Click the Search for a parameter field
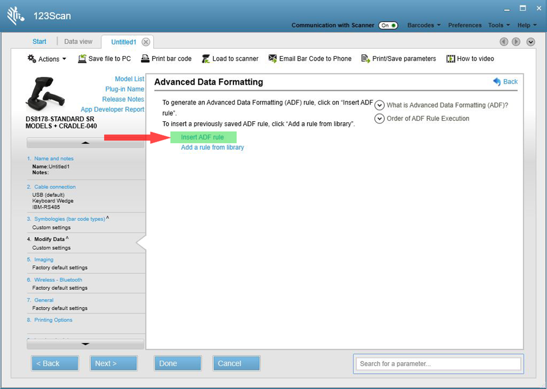Image resolution: width=547 pixels, height=389 pixels. 438,364
